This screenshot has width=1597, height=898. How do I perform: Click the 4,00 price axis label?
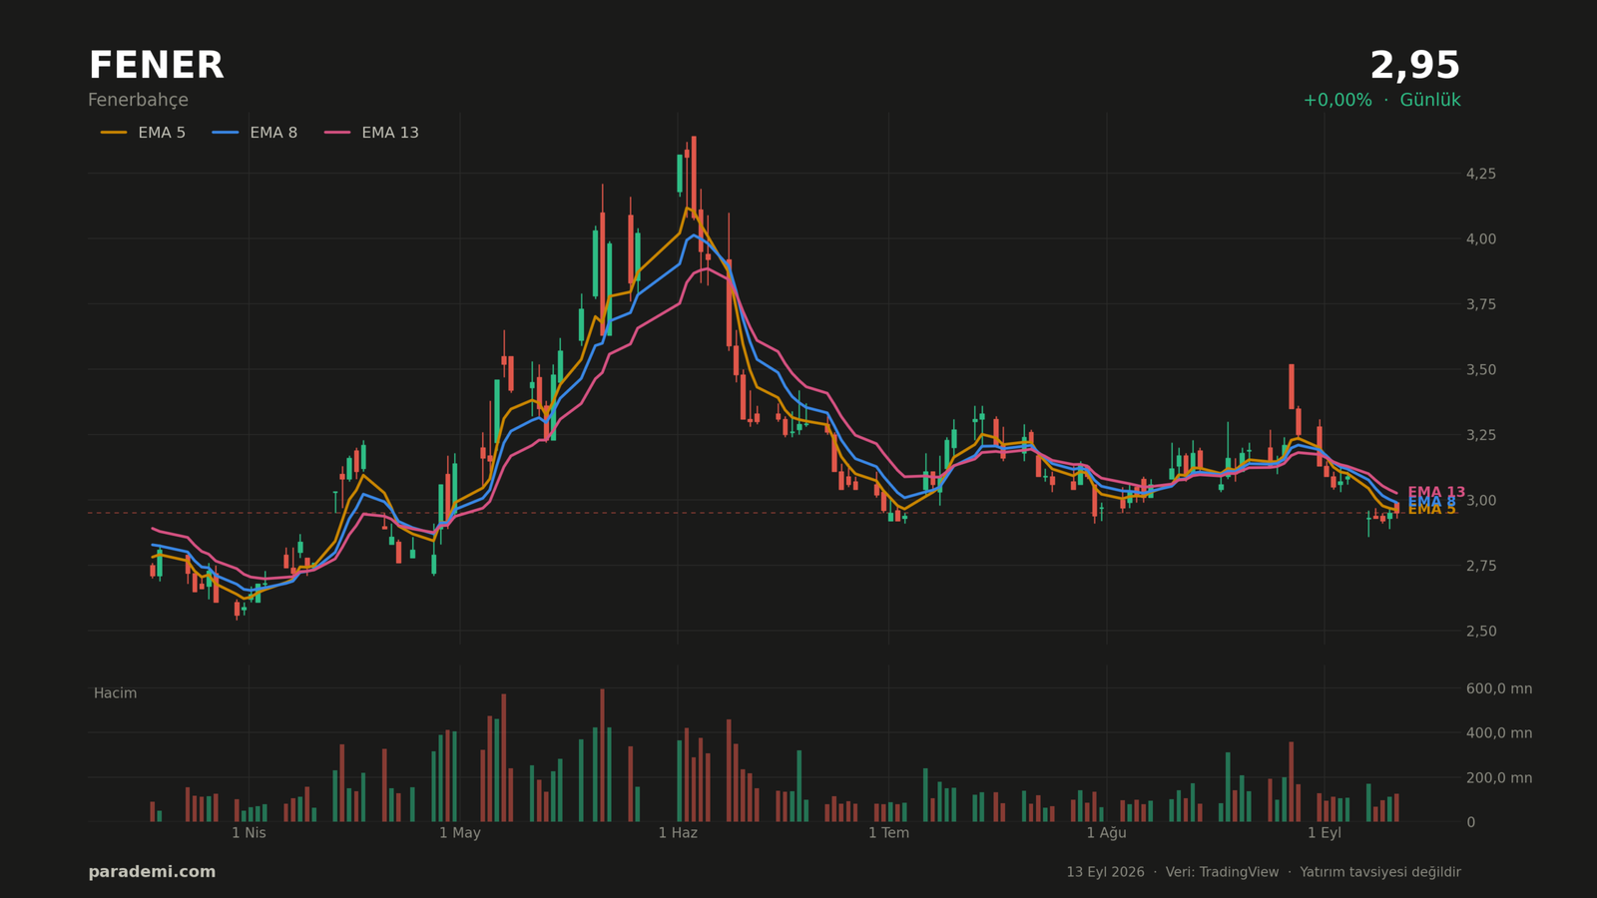coord(1480,238)
